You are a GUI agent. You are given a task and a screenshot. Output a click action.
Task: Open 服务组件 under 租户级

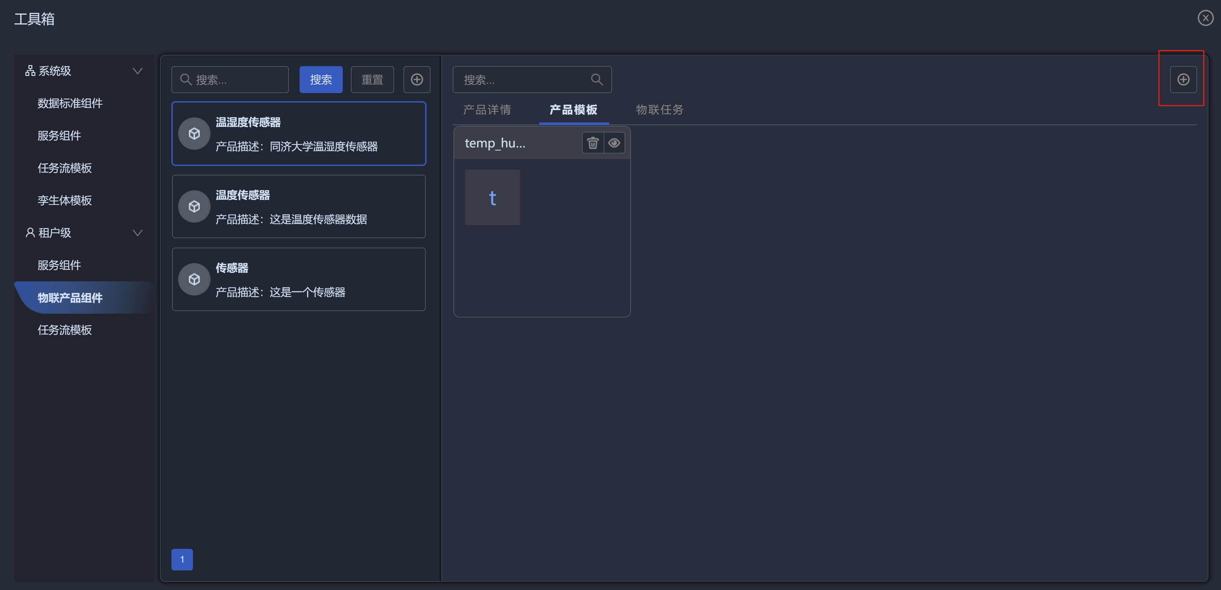[x=59, y=265]
